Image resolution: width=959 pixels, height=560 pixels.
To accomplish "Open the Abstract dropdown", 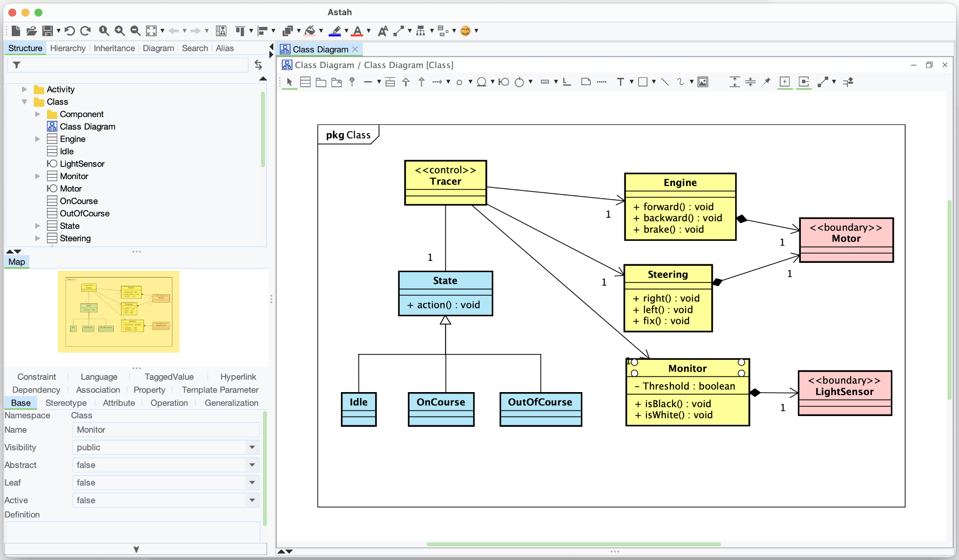I will click(252, 465).
